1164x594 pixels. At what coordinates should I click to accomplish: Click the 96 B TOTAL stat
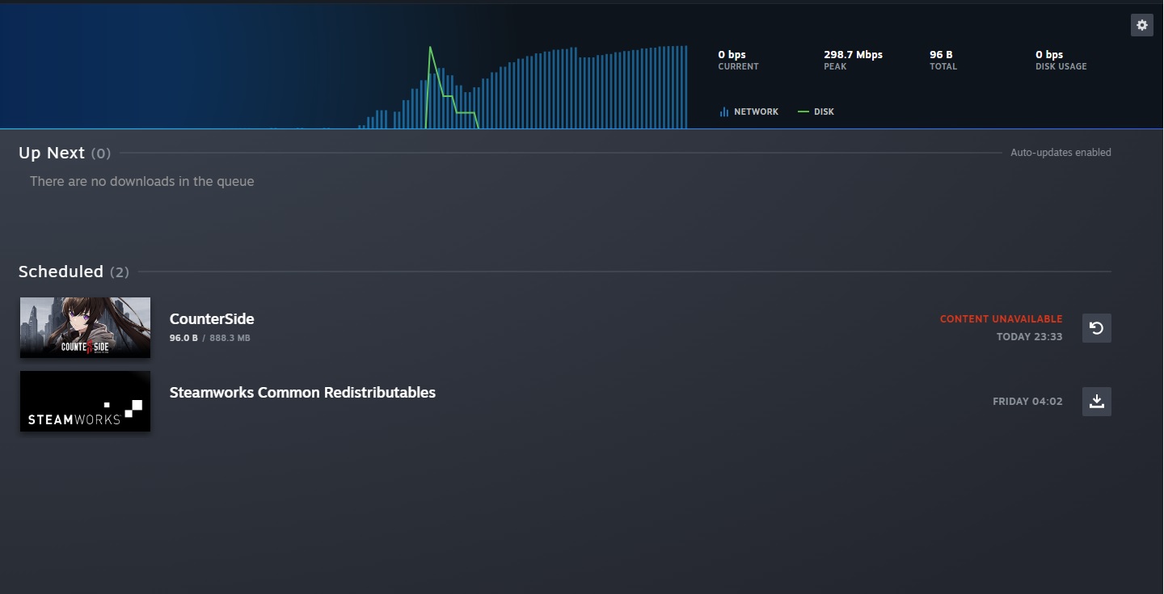tap(943, 60)
